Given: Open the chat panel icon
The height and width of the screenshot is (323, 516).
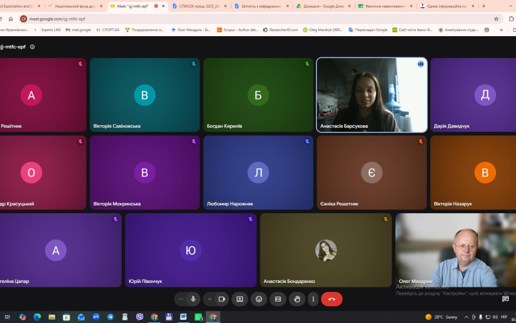Looking at the screenshot, I should [506, 298].
